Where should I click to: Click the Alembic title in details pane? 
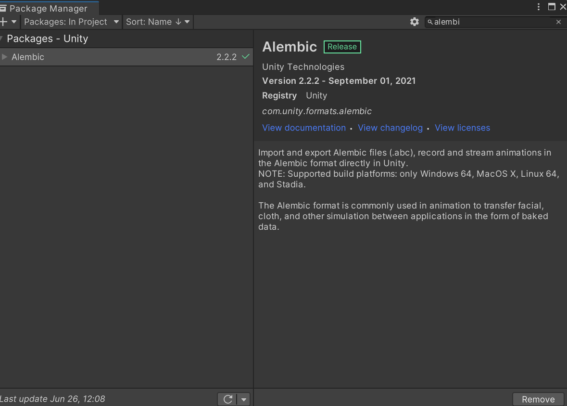[x=290, y=47]
